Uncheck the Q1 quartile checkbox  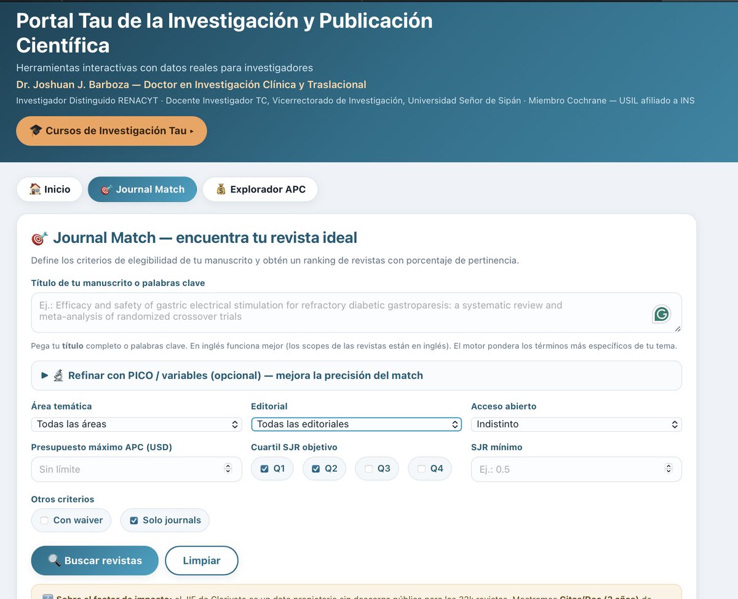tap(264, 469)
